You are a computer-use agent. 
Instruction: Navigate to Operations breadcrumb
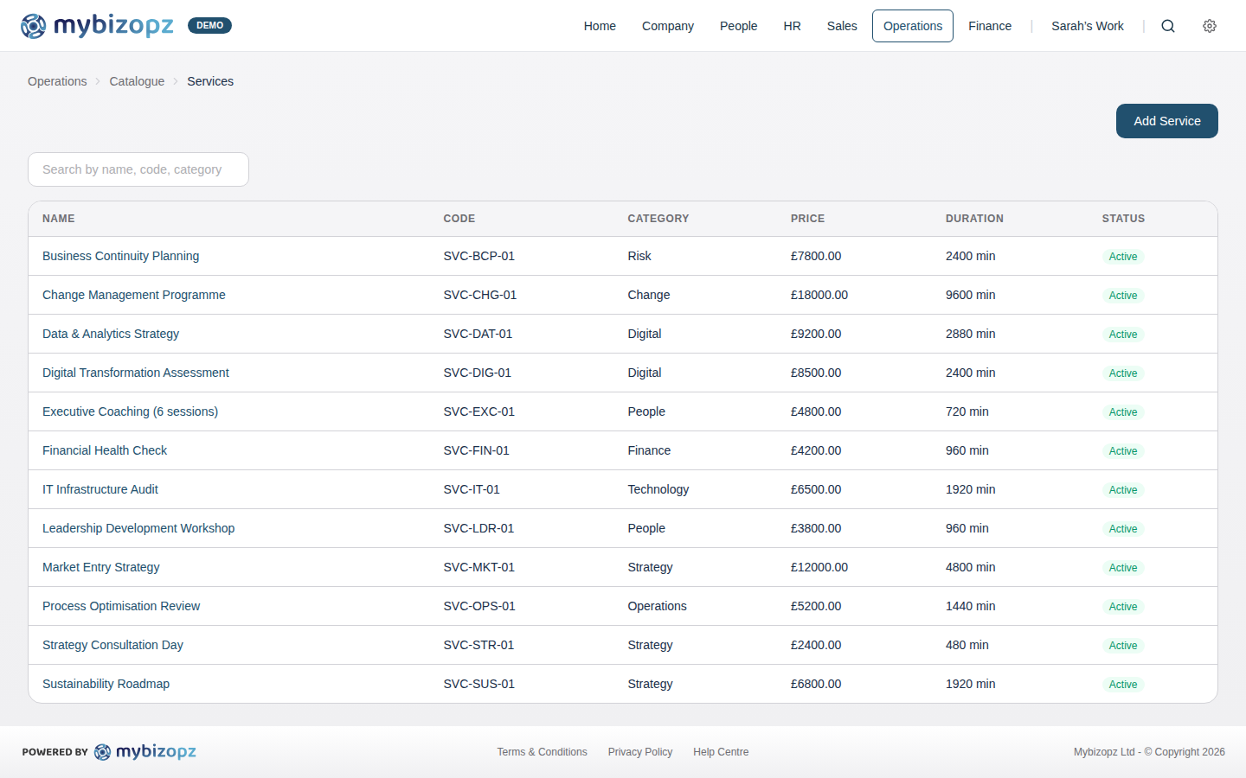point(57,81)
